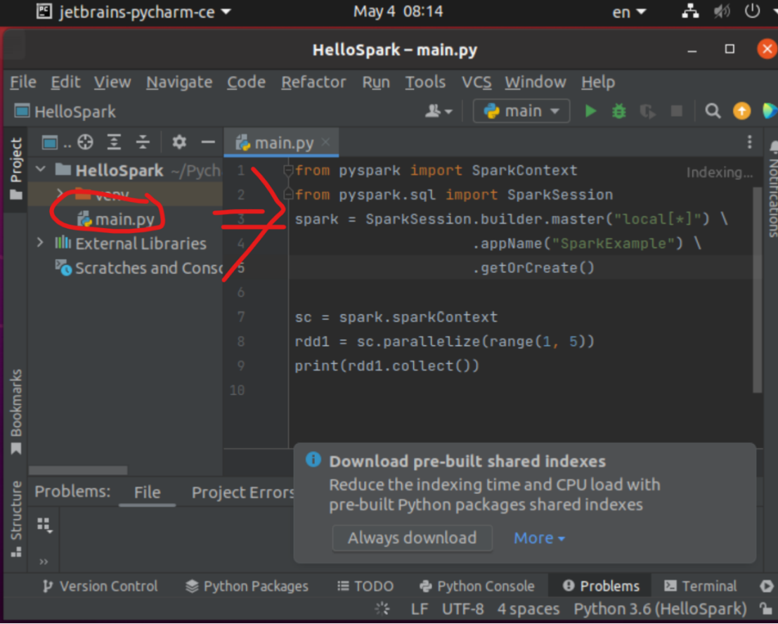This screenshot has width=778, height=624.
Task: Open the Refactor menu
Action: click(x=313, y=82)
